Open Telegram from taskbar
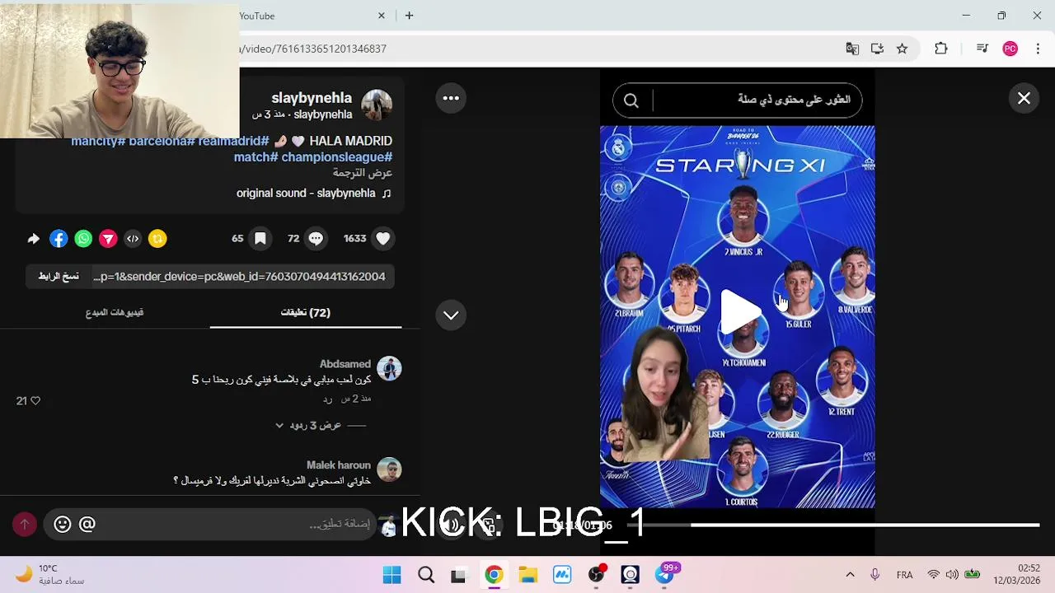Viewport: 1055px width, 593px height. [666, 575]
